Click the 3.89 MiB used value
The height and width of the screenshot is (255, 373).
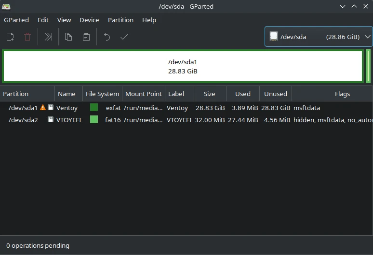(x=245, y=108)
